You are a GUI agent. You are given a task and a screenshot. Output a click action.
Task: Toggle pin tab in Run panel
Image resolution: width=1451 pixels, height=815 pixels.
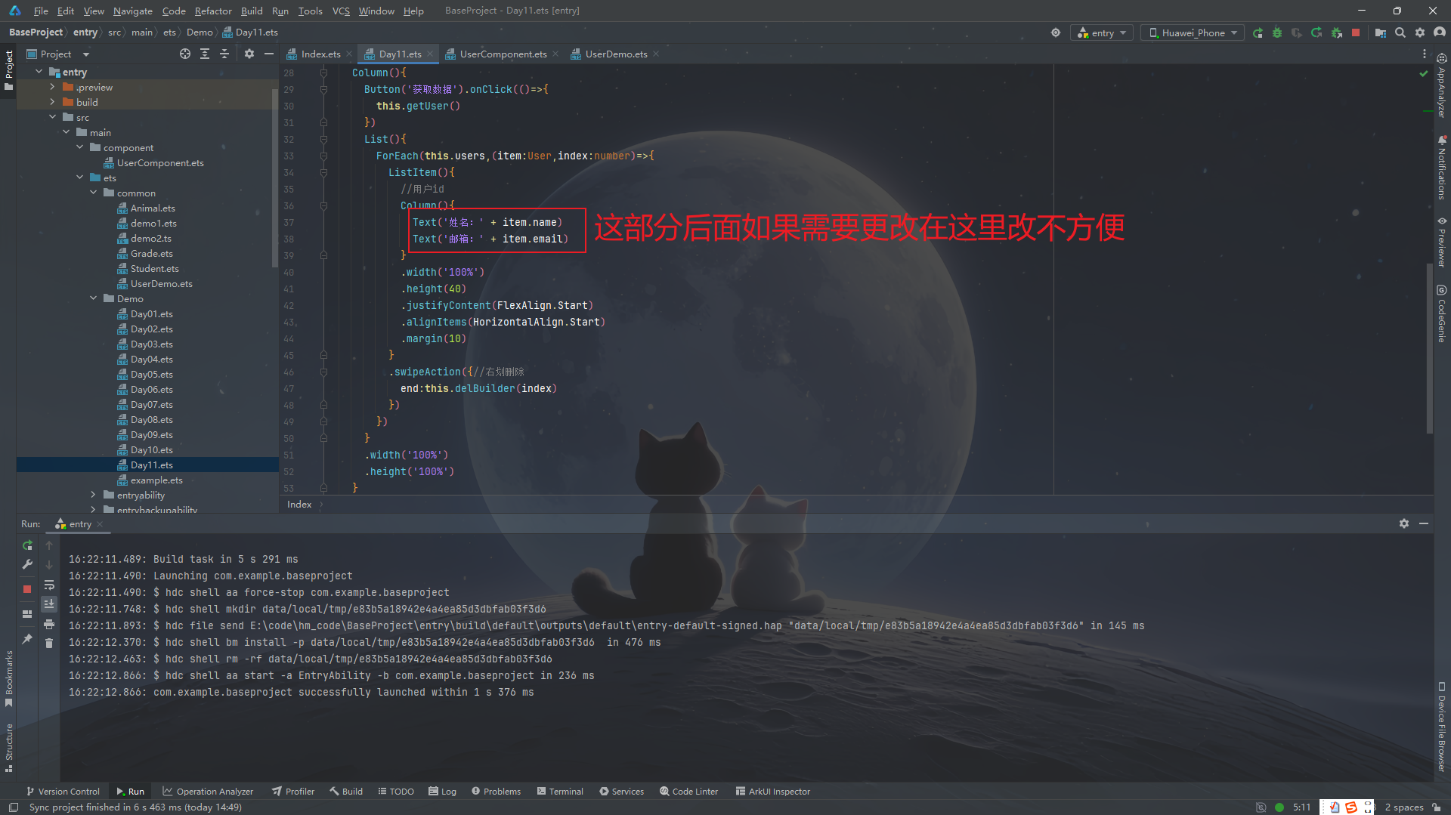(27, 639)
